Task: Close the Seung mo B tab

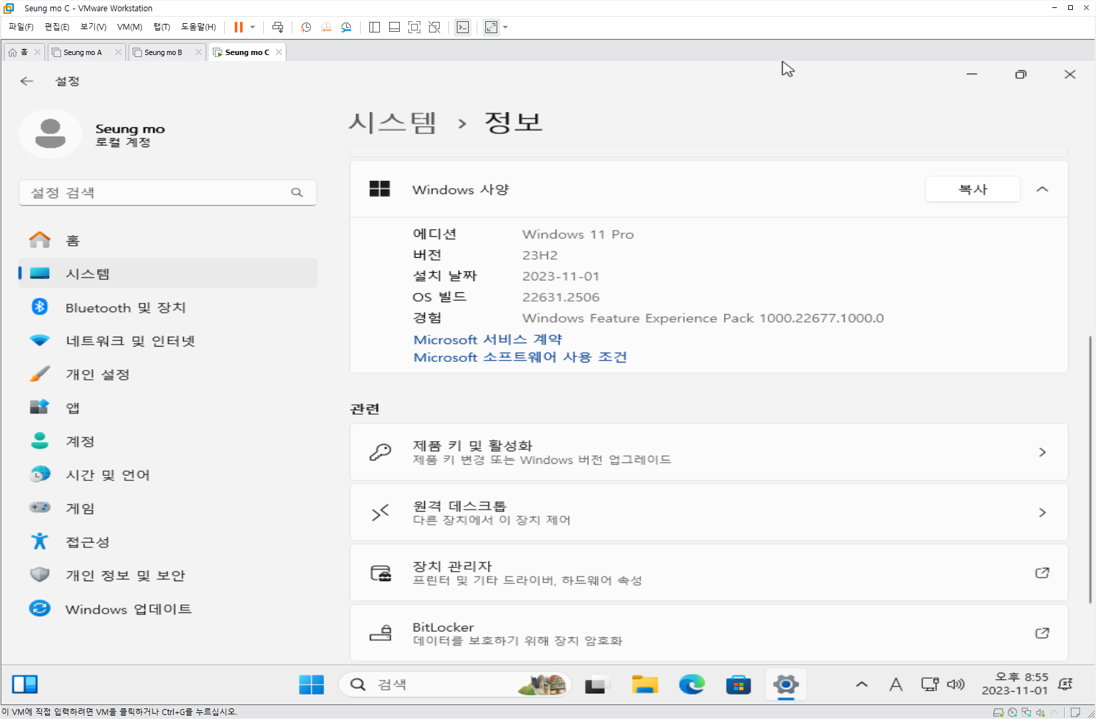Action: (x=198, y=52)
